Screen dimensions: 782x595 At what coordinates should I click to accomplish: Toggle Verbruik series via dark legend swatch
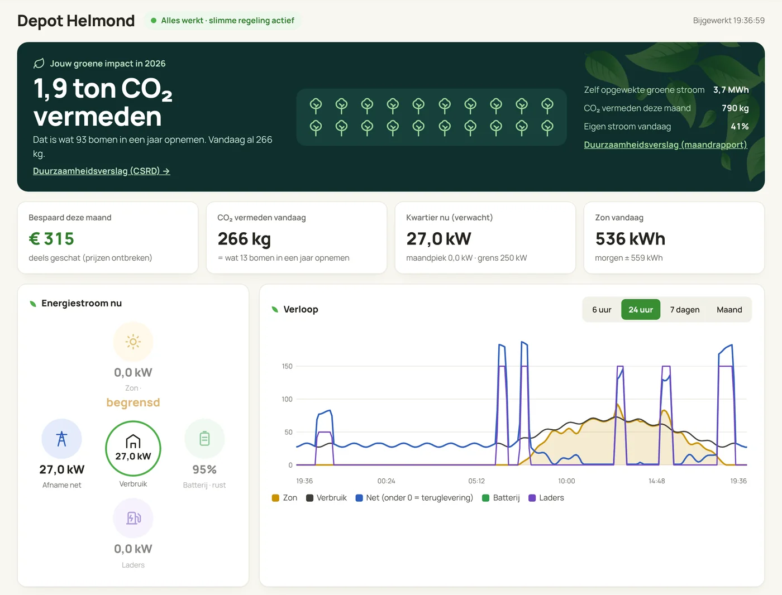pyautogui.click(x=309, y=498)
